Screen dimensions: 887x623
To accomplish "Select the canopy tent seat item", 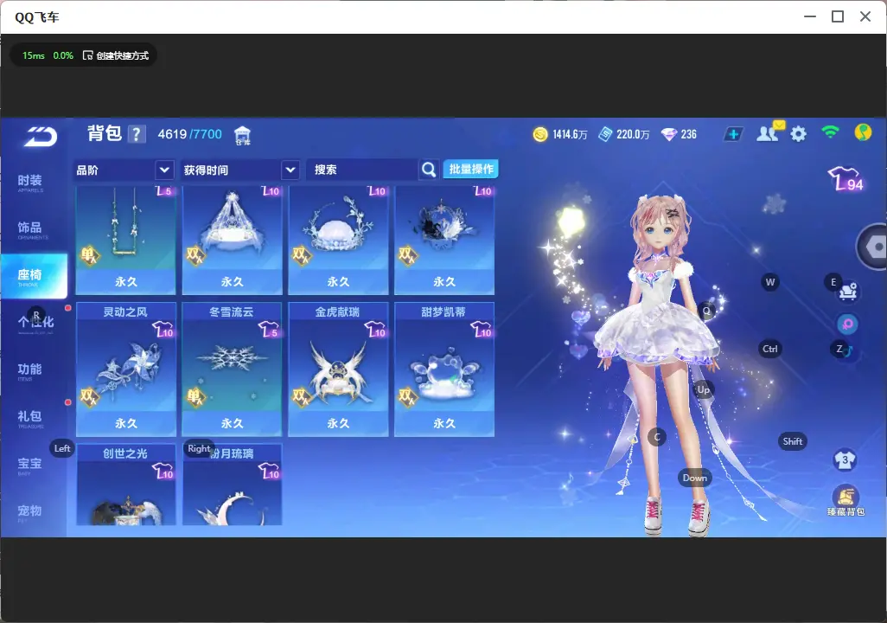I will point(232,240).
